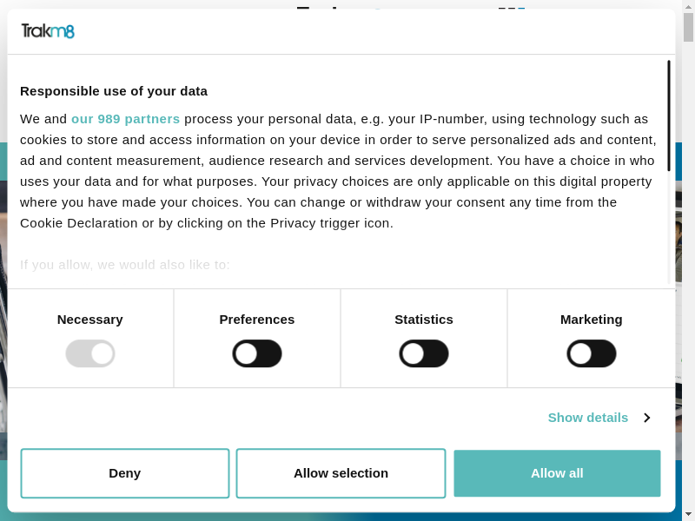Expand details using the chevron arrow
This screenshot has height=521, width=695.
pos(647,418)
